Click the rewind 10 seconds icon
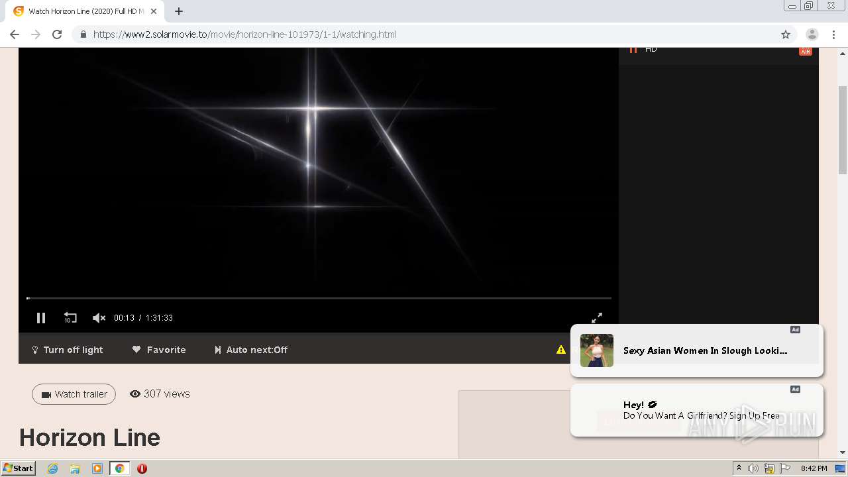The height and width of the screenshot is (477, 848). 70,318
